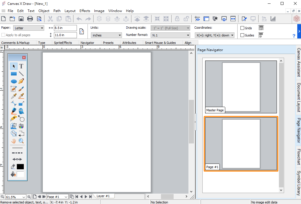Image resolution: width=301 pixels, height=204 pixels.
Task: Click the arrow line style preview
Action: point(17,159)
